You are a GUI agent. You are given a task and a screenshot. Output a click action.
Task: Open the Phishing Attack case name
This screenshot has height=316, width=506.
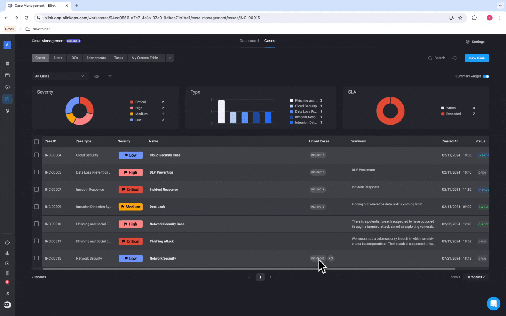(162, 241)
